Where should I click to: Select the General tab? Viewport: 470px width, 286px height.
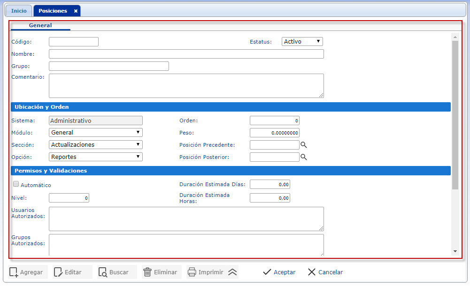click(x=40, y=25)
